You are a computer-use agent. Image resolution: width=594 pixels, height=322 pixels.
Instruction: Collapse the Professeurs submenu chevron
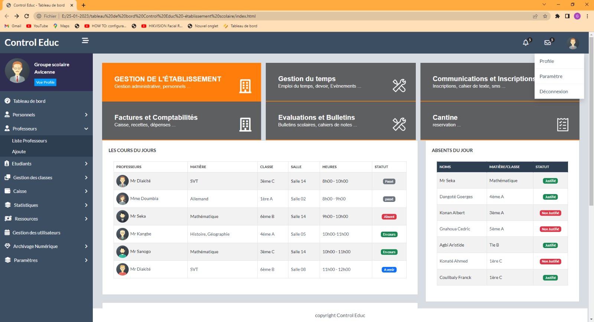86,129
